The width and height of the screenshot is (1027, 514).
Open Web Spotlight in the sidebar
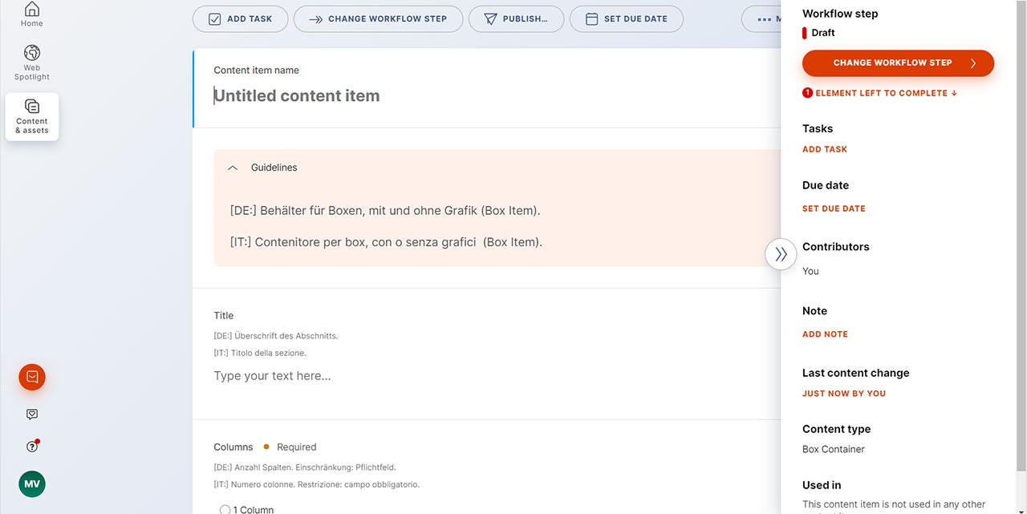(x=32, y=62)
